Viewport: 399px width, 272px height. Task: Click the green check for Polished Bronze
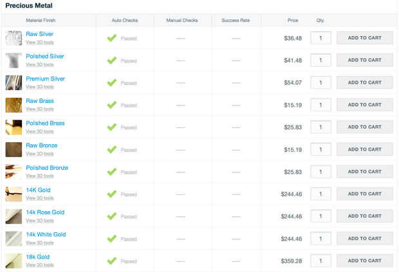(111, 172)
